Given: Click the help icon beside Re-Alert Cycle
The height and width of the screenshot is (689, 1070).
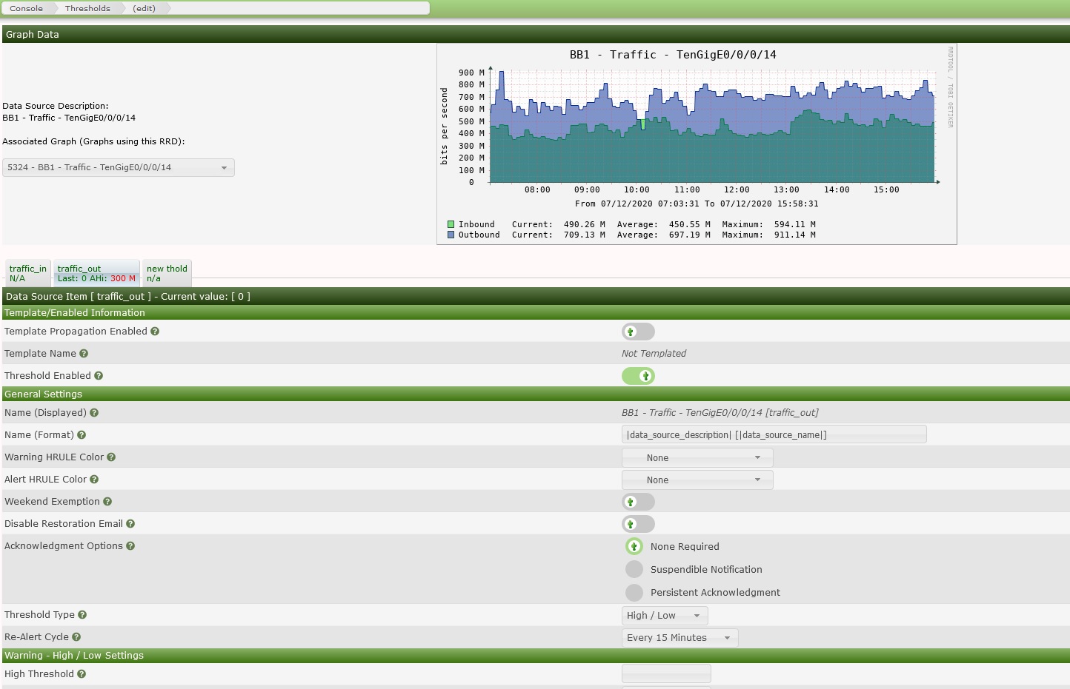Looking at the screenshot, I should pos(77,637).
